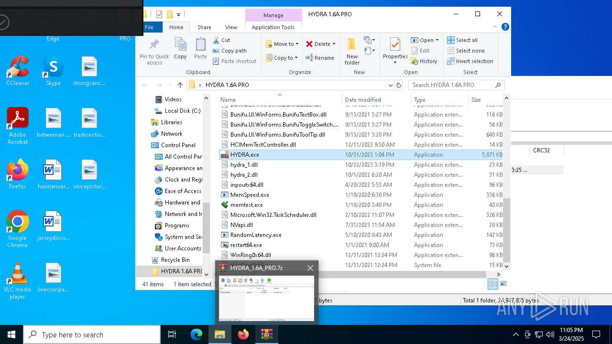Open Application Tools tab
612x344 pixels.
pyautogui.click(x=273, y=27)
